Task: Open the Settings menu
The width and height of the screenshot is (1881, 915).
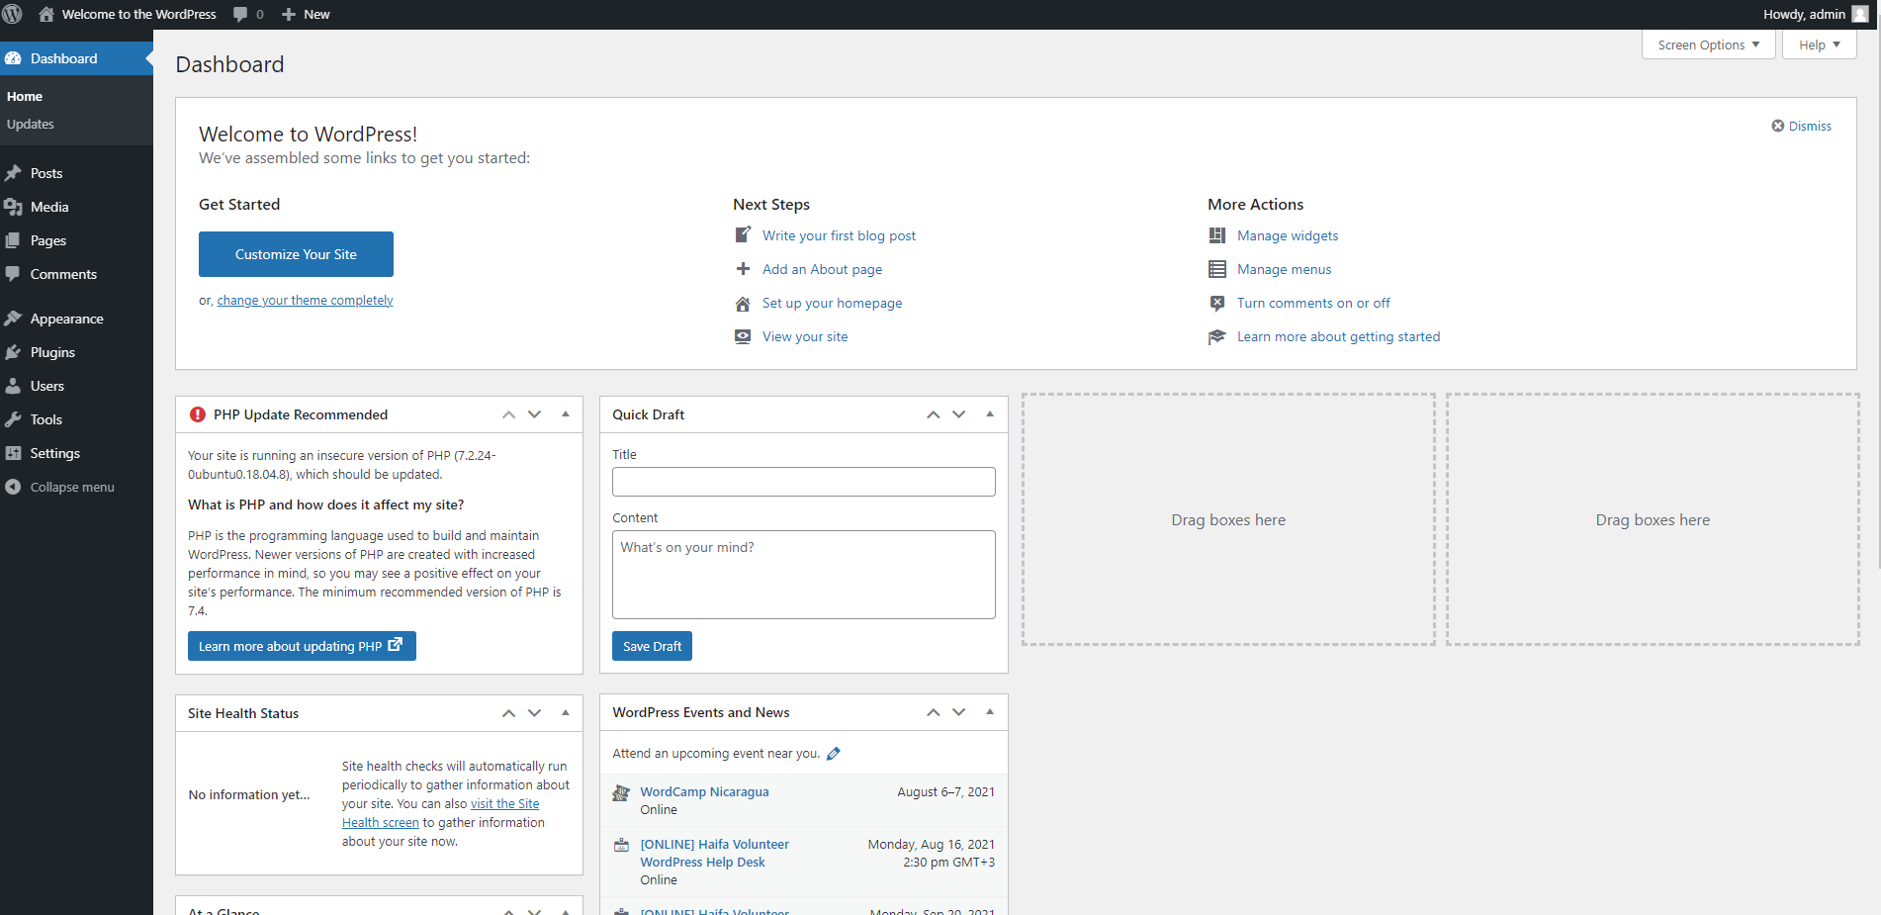Action: pyautogui.click(x=76, y=453)
